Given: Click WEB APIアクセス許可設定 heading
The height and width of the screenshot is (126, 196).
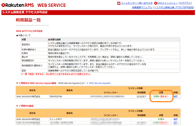Looking at the screenshot, I should pyautogui.click(x=29, y=31).
